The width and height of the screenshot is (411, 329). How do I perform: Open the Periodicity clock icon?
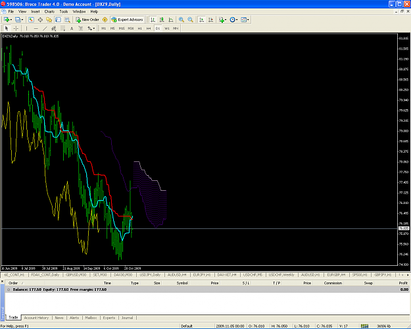[233, 20]
